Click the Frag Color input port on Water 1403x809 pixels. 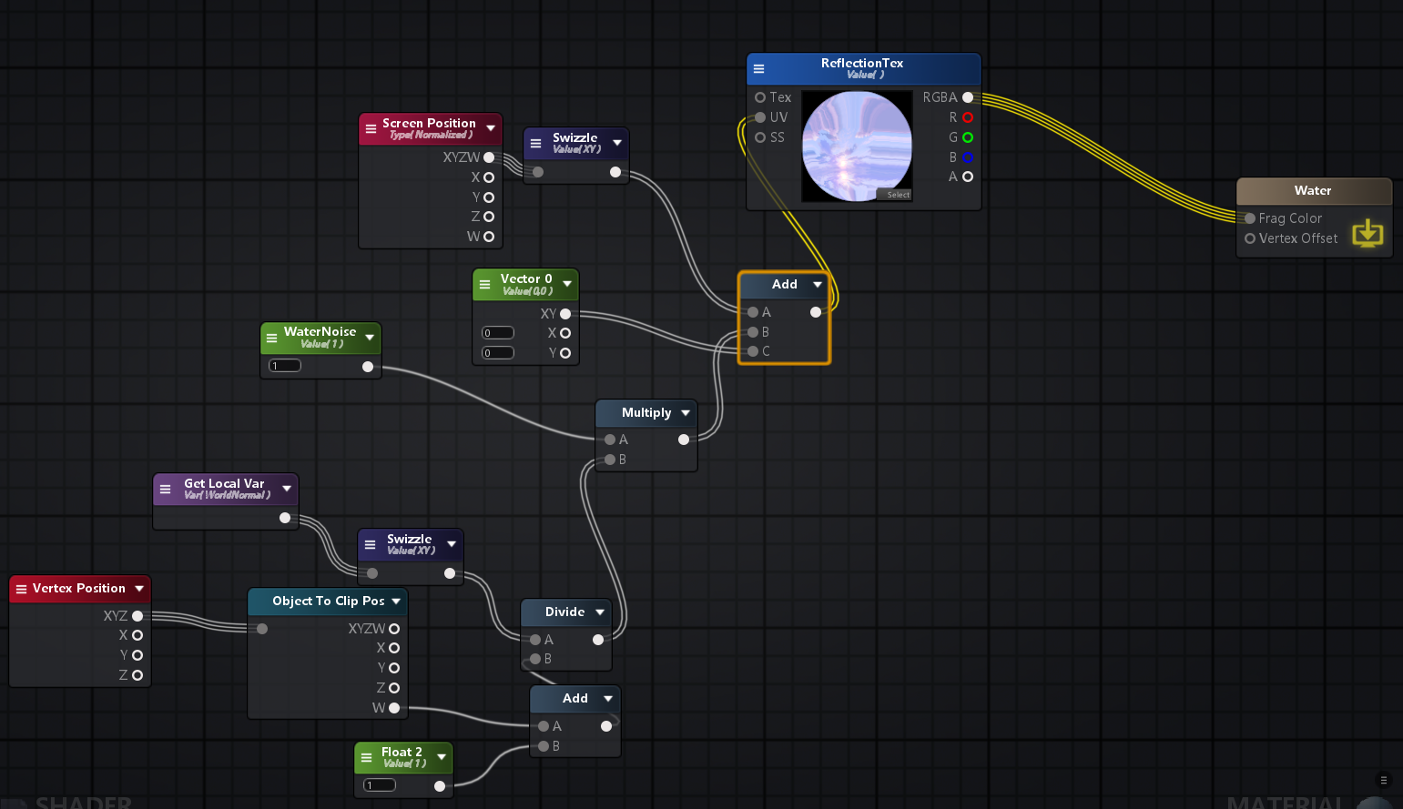click(x=1250, y=218)
